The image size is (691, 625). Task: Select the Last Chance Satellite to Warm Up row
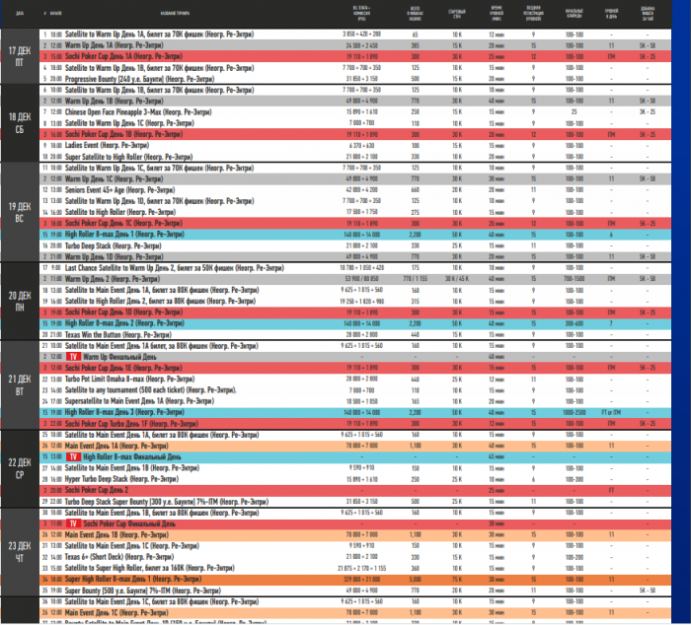[x=355, y=267]
